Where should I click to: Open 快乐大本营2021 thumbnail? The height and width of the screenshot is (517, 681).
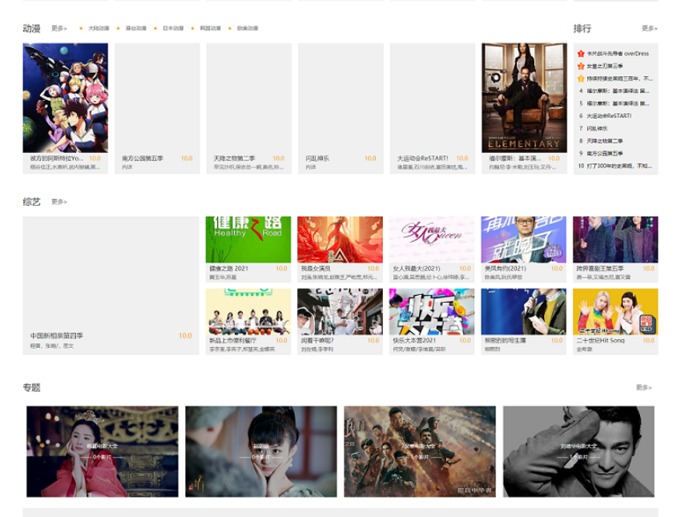(x=432, y=311)
